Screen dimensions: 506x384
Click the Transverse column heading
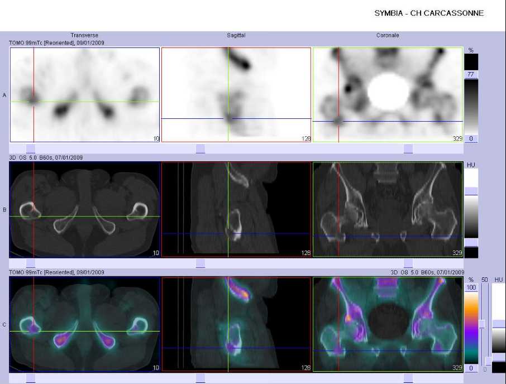[84, 35]
